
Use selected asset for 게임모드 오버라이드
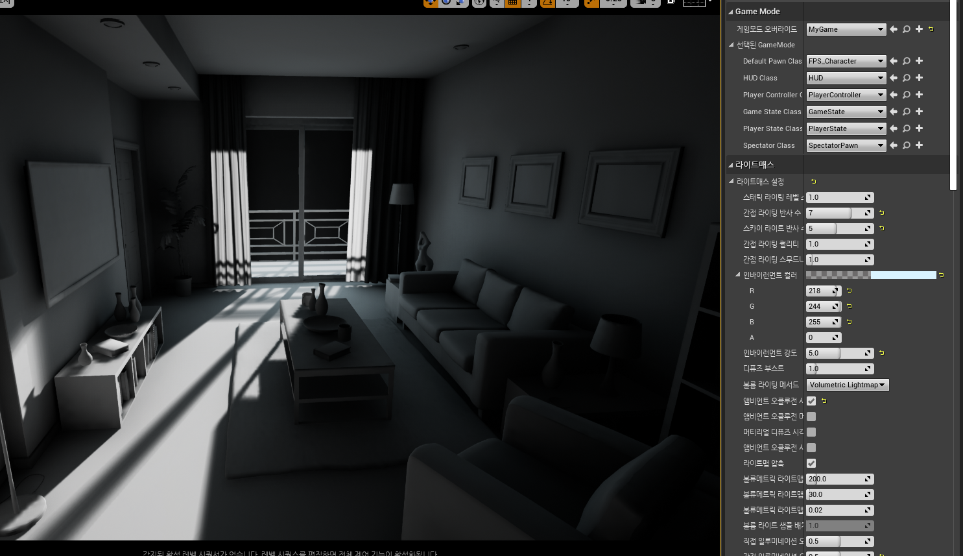tap(894, 29)
